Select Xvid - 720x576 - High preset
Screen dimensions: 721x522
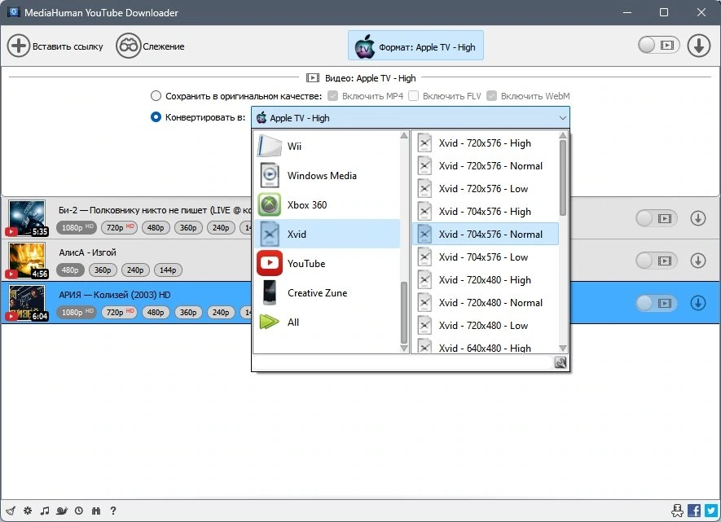[x=485, y=143]
